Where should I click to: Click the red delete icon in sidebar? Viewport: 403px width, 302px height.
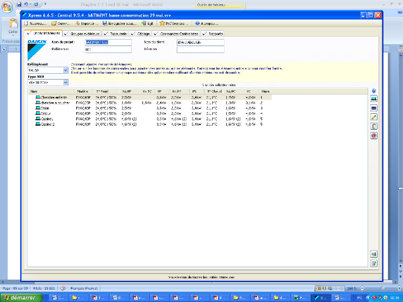373,135
